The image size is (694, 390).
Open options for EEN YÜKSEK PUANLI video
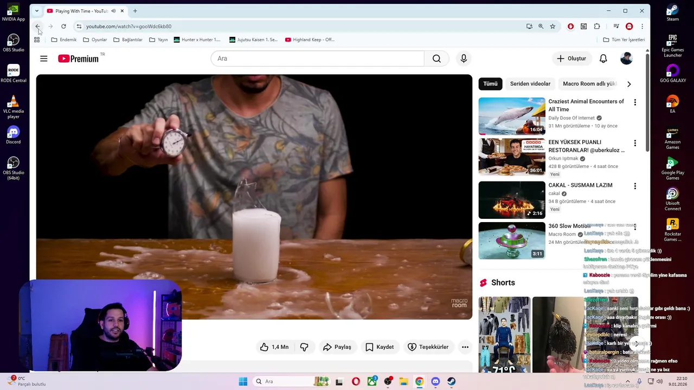pyautogui.click(x=635, y=143)
